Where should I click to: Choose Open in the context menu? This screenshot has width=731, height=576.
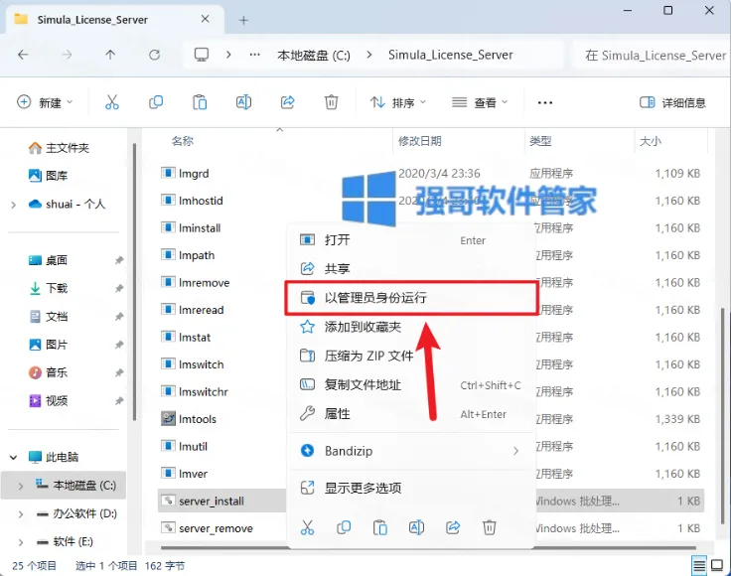click(411, 240)
